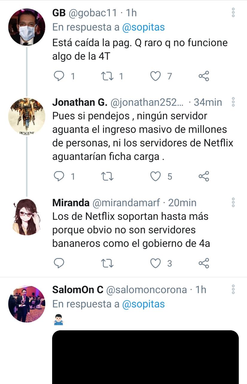
Task: Open more options on Jonathan G.'s tweet
Action: [x=234, y=102]
